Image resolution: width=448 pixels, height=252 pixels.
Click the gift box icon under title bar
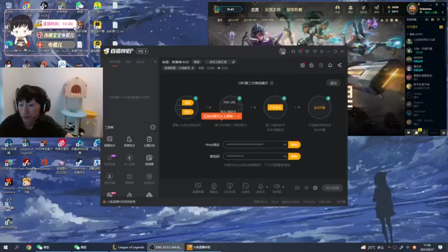[302, 65]
